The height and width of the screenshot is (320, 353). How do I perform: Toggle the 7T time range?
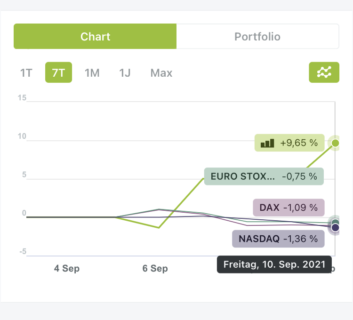58,73
